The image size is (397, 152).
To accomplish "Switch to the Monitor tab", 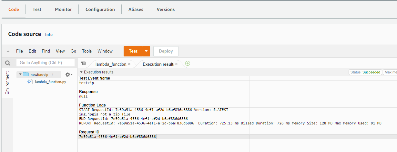I will tap(63, 9).
